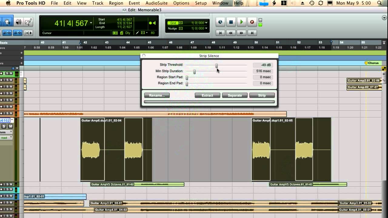Screen dimensions: 388x218
Task: Stop playback with the Stop button
Action: pyautogui.click(x=231, y=22)
